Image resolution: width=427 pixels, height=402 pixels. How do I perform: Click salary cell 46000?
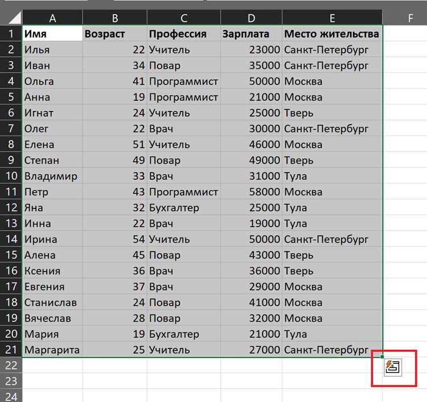(x=251, y=144)
